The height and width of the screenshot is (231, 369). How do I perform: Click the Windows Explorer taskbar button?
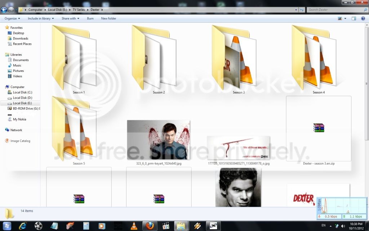[181, 226]
